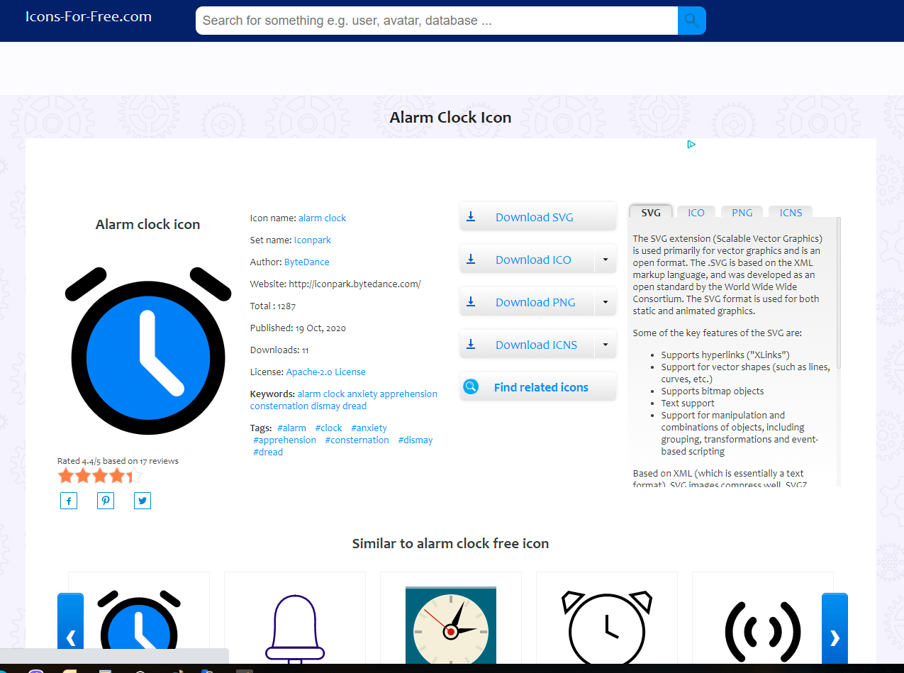Viewport: 904px width, 673px height.
Task: Open the teal wall clock similar icon
Action: pyautogui.click(x=451, y=618)
